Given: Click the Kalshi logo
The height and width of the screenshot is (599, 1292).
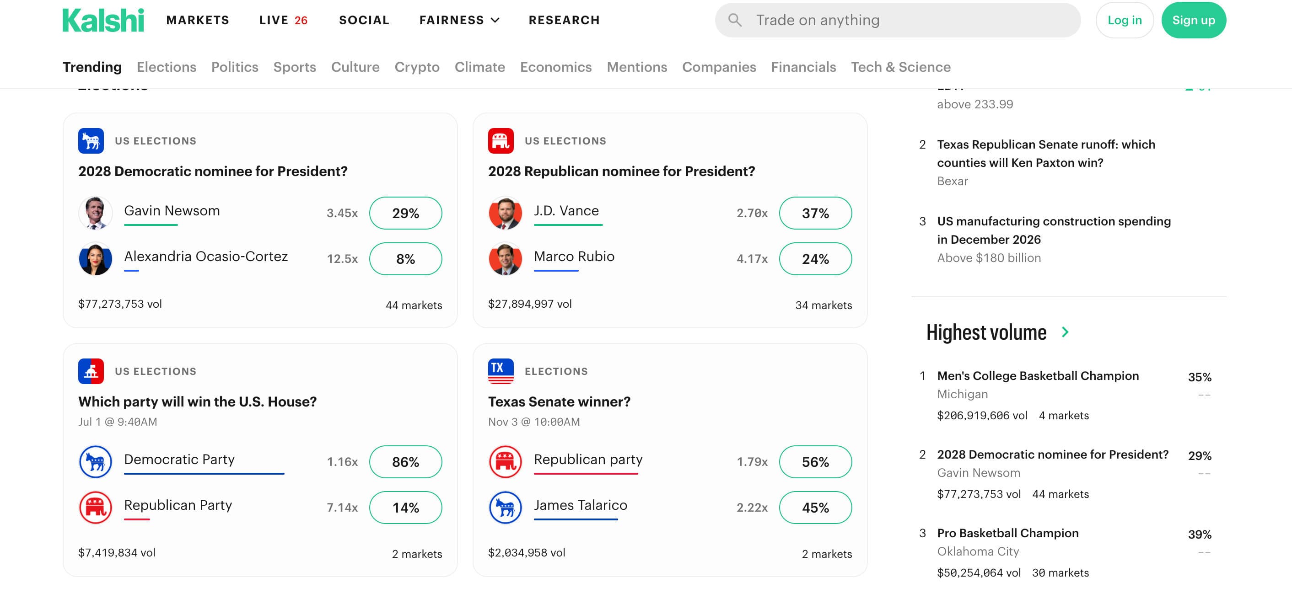Looking at the screenshot, I should click(x=103, y=20).
